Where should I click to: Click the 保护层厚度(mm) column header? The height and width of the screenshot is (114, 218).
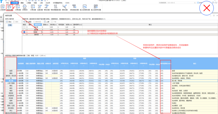pyautogui.click(x=165, y=63)
